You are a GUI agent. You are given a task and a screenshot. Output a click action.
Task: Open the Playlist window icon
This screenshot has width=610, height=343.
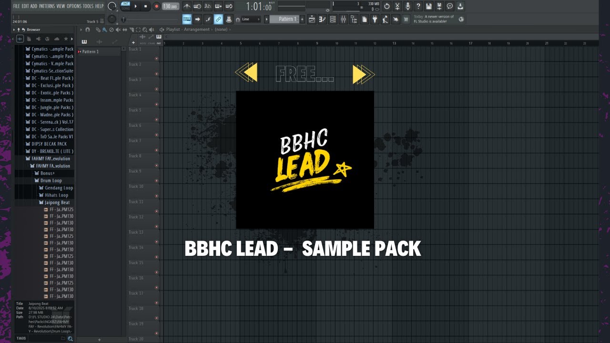312,19
